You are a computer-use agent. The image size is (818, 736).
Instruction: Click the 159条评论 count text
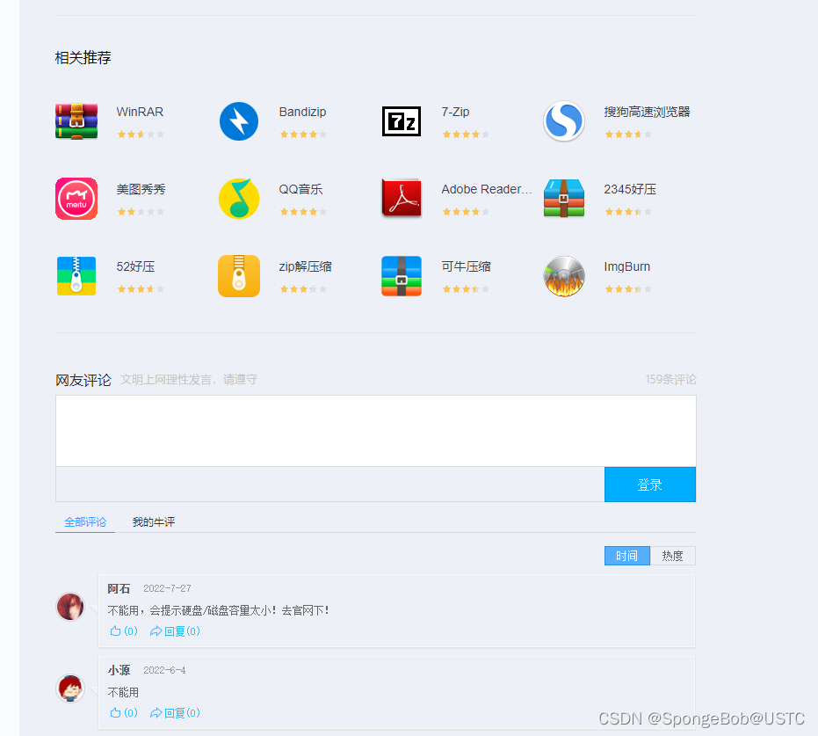point(671,380)
